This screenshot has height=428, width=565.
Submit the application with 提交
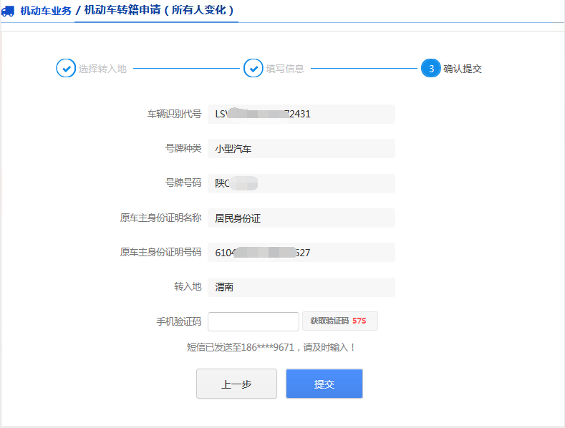(x=324, y=384)
